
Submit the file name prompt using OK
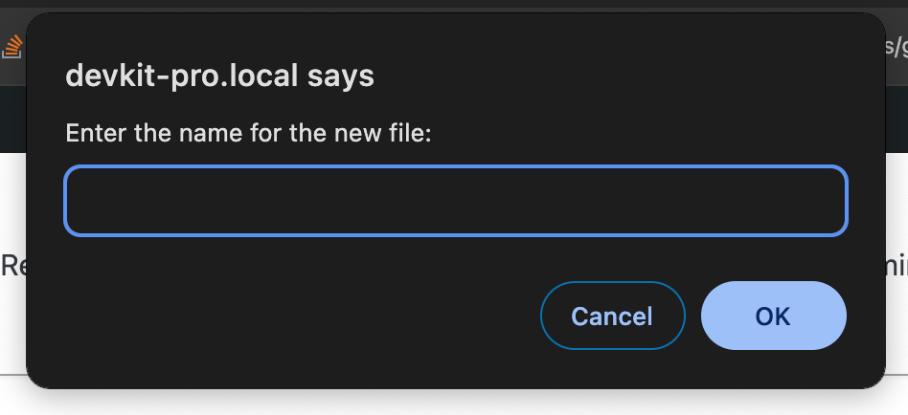[773, 317]
